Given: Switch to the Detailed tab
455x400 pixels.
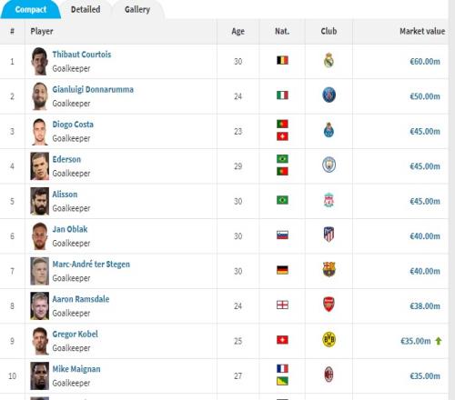Looking at the screenshot, I should point(86,9).
